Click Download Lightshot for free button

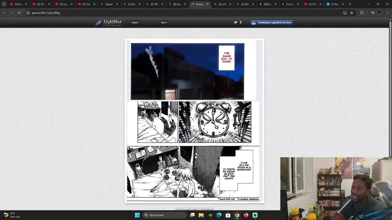[x=272, y=23]
